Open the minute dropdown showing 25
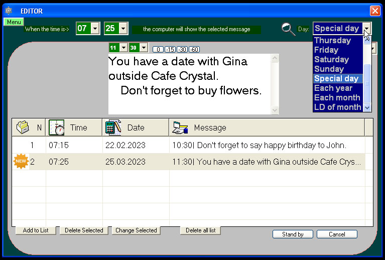The height and width of the screenshot is (260, 385). coord(123,29)
